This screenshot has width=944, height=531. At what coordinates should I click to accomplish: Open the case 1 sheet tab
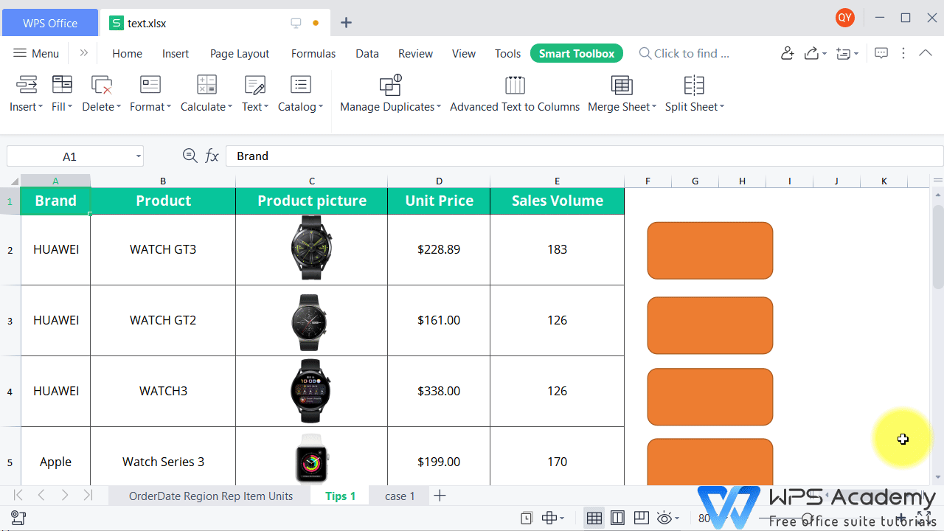399,496
